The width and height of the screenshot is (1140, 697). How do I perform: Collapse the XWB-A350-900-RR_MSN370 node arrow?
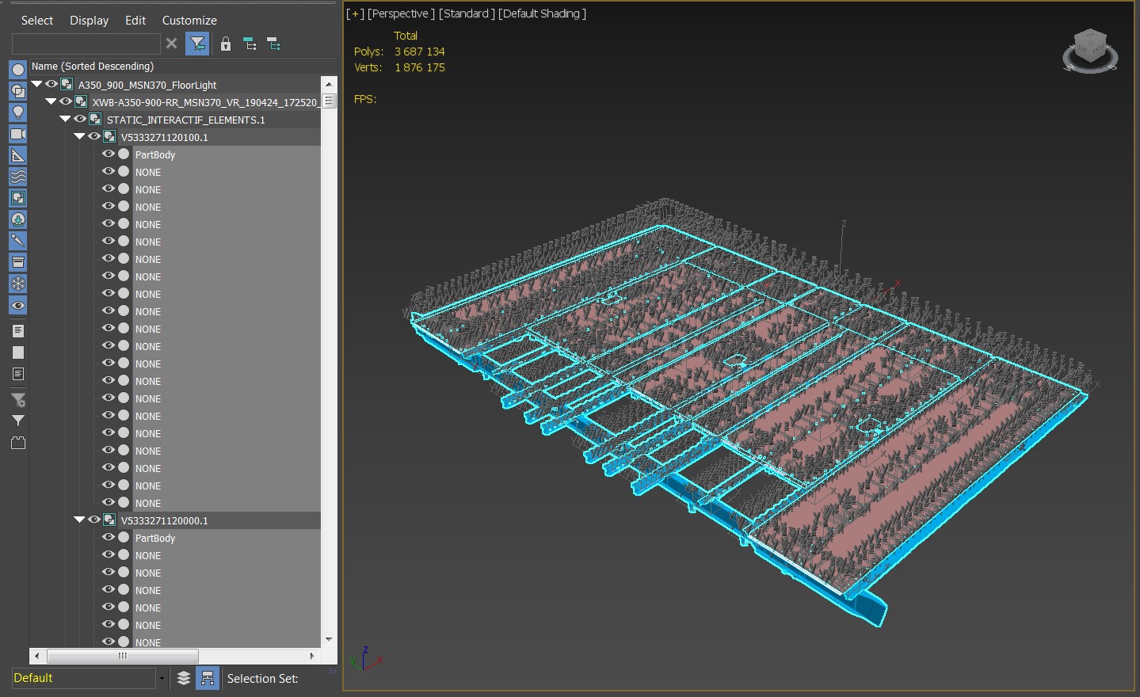(51, 101)
